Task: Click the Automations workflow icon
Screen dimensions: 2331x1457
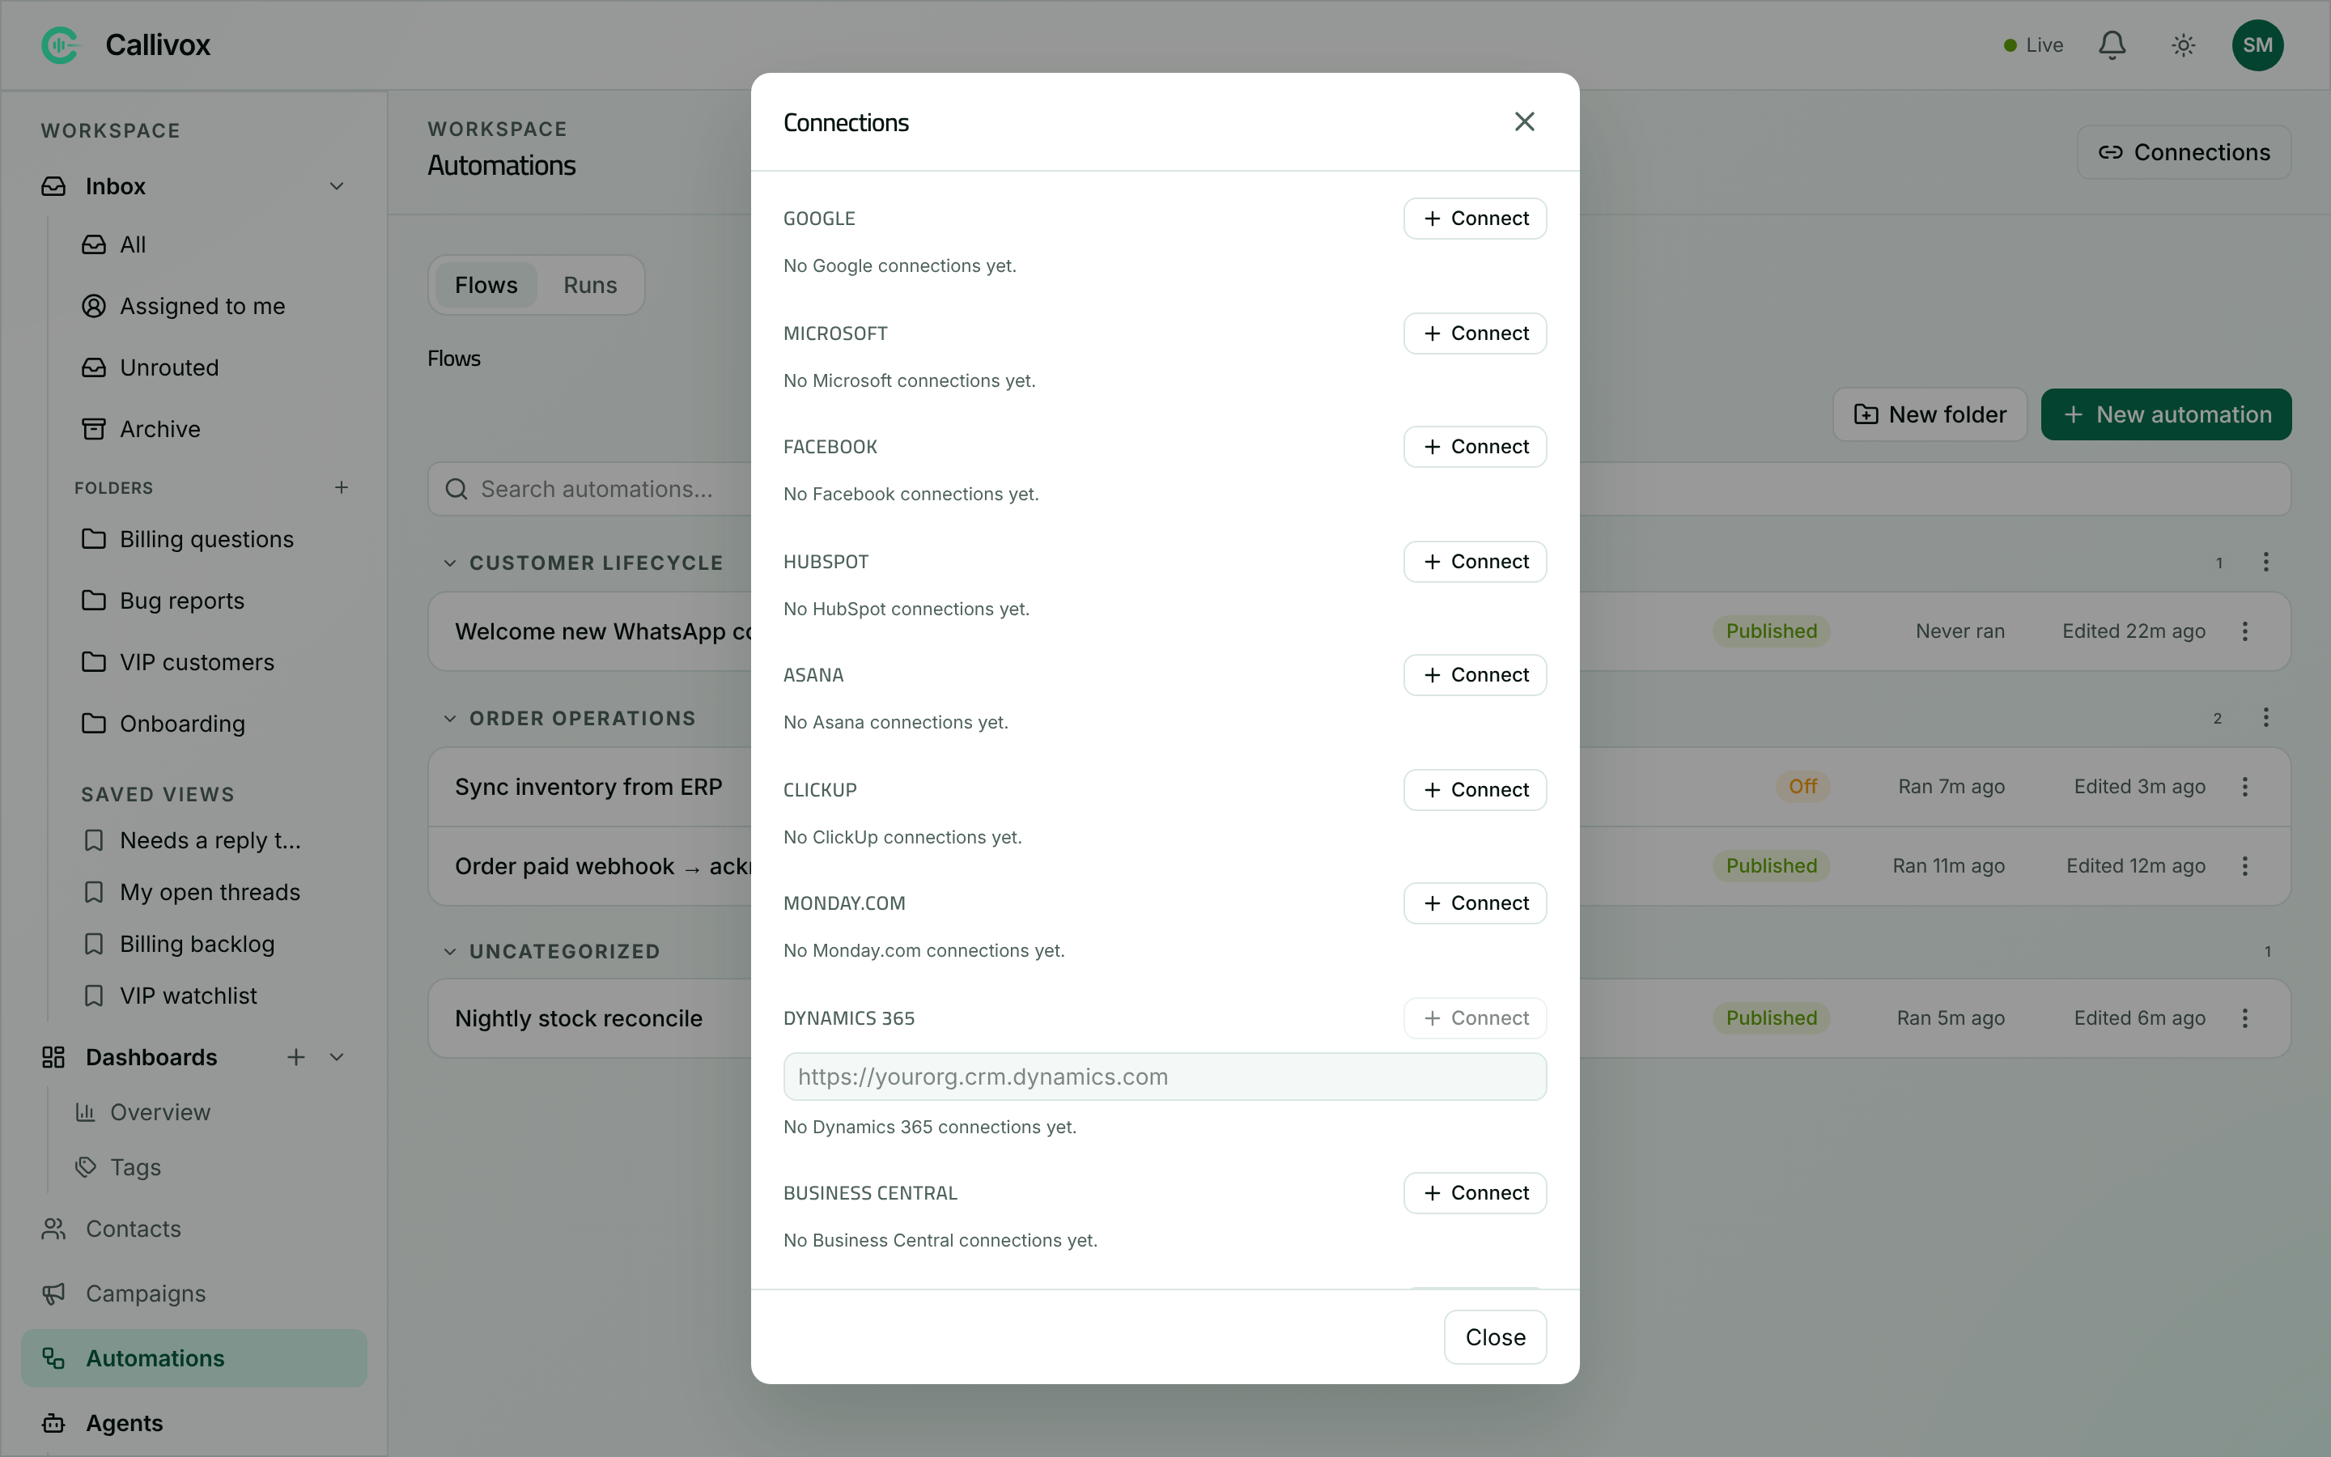Action: click(54, 1357)
